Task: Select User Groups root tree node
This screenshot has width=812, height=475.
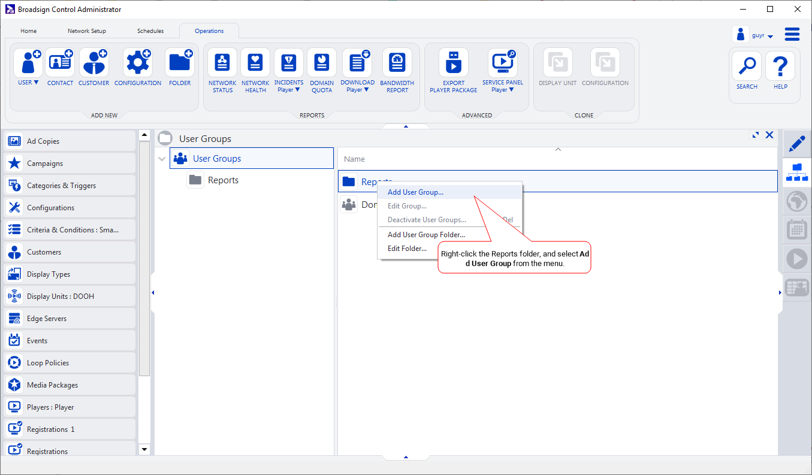Action: coord(252,159)
